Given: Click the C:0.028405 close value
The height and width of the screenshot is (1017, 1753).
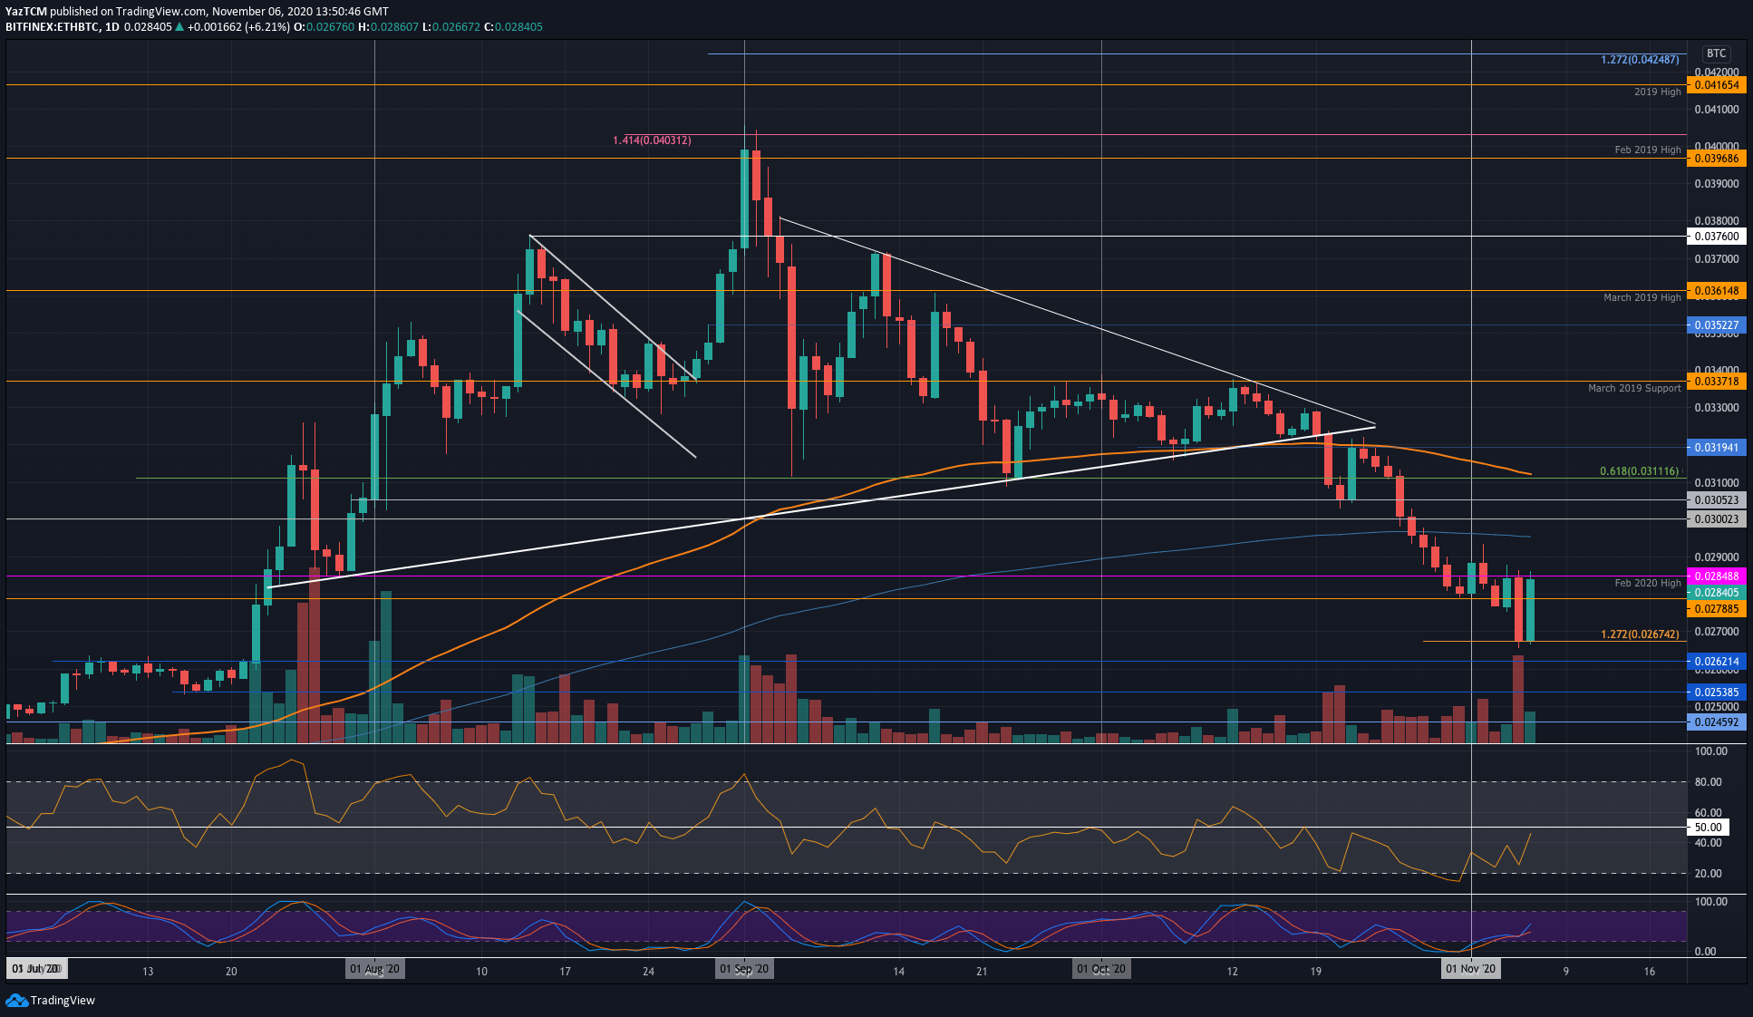Looking at the screenshot, I should 513,27.
